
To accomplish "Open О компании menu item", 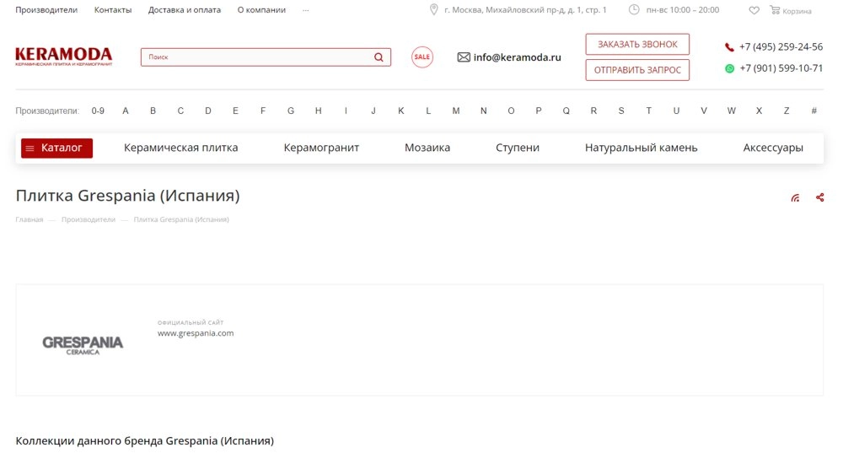I will pos(262,9).
